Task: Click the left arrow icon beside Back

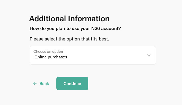Action: [35, 84]
